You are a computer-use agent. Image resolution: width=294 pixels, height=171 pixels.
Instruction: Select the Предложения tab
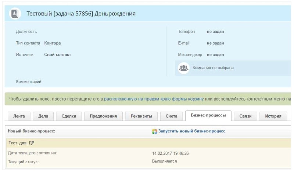click(103, 116)
